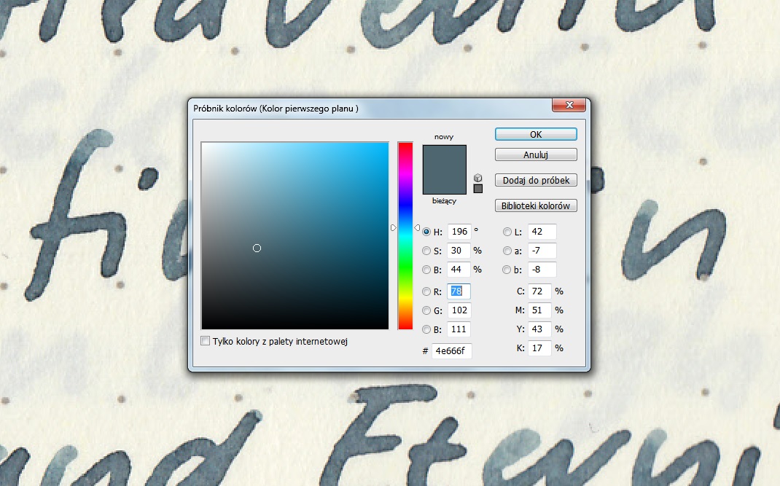
Task: Click the web-safe color warning cube icon
Action: (478, 177)
